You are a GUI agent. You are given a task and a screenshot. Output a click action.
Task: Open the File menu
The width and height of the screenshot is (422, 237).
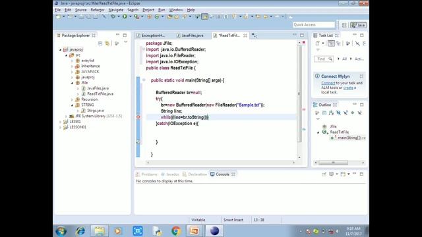(x=57, y=10)
